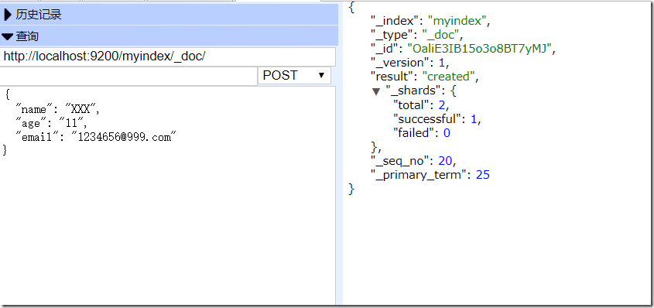The width and height of the screenshot is (654, 308).
Task: Select the "myindex" value in the response
Action: tap(457, 20)
